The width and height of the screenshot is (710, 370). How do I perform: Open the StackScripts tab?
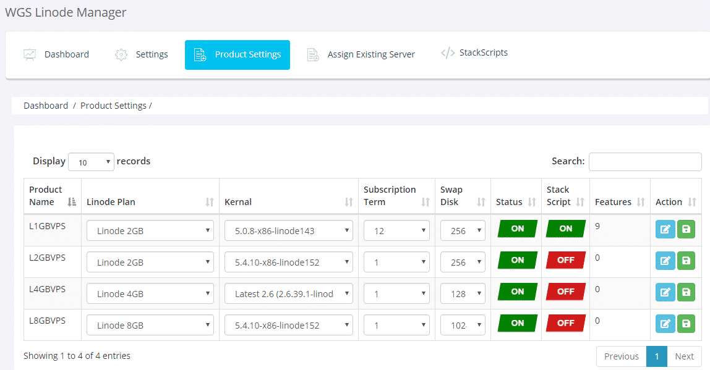[474, 53]
